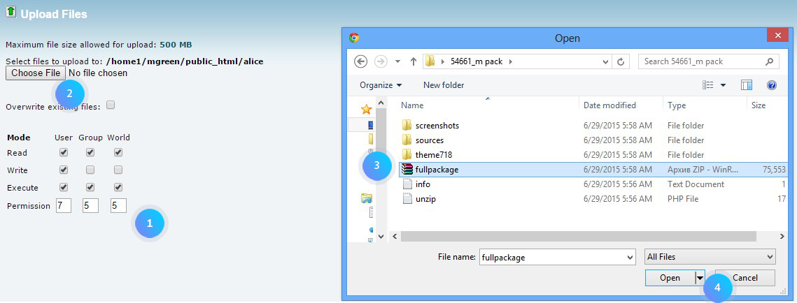Image resolution: width=797 pixels, height=303 pixels.
Task: Expand the Open button split arrow
Action: 700,278
